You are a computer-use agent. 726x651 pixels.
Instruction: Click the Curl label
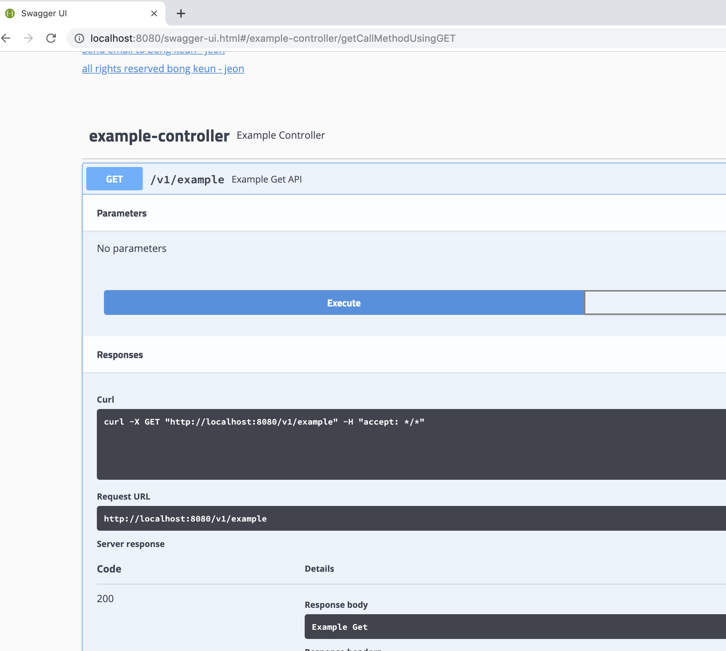click(x=105, y=399)
